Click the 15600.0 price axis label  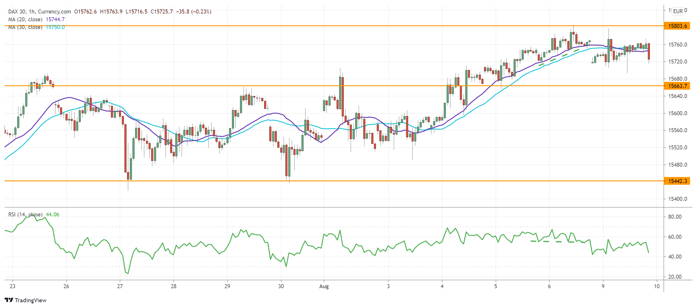pyautogui.click(x=677, y=113)
